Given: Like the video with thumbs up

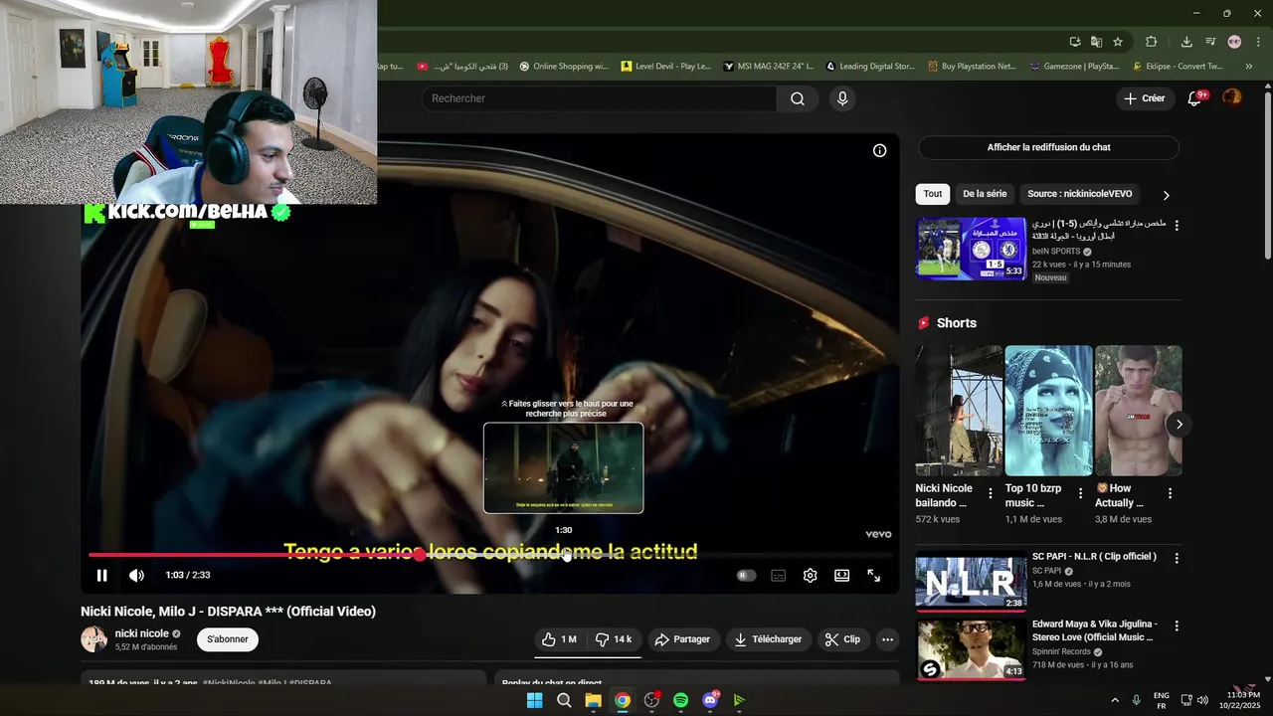Looking at the screenshot, I should pos(560,639).
